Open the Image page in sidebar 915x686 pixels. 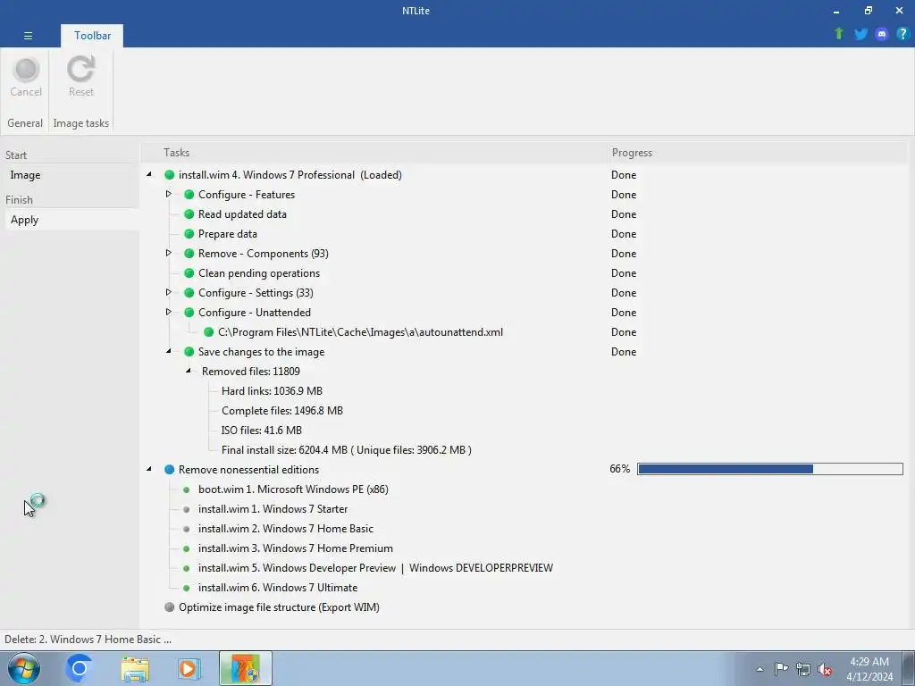[72, 175]
